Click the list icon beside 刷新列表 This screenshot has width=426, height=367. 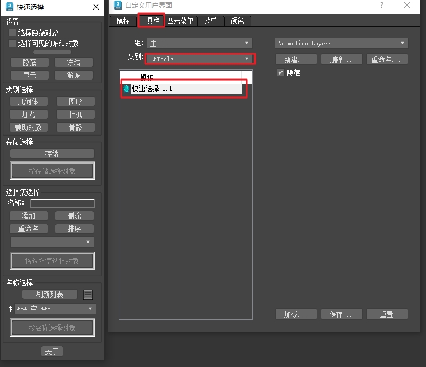(x=88, y=295)
